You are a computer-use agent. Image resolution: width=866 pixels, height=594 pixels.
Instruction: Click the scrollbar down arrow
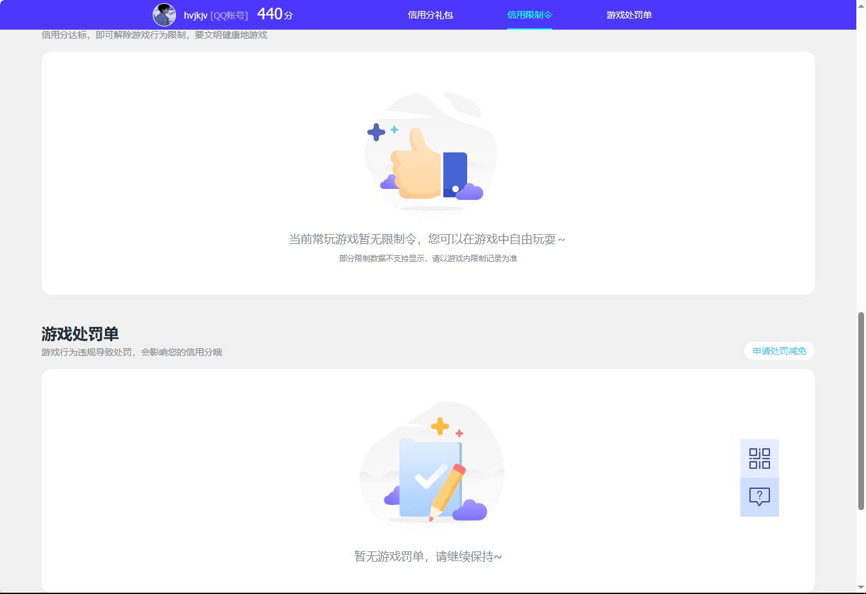click(861, 587)
